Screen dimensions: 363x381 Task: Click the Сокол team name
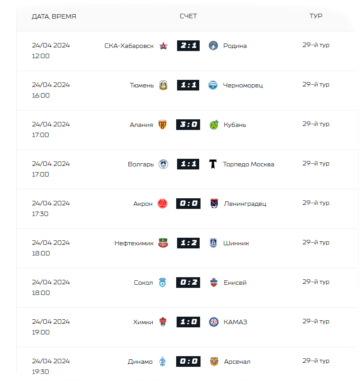[143, 283]
